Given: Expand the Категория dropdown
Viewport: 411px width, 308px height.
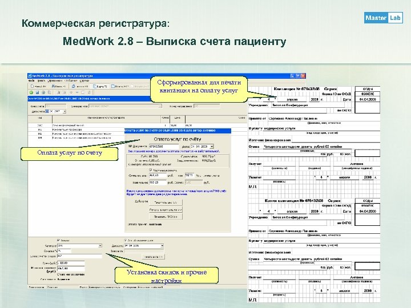Looking at the screenshot, I should tap(100, 246).
